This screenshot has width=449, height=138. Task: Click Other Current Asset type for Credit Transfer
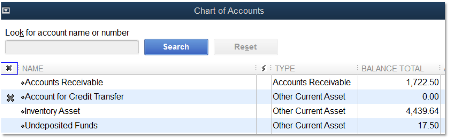click(309, 97)
